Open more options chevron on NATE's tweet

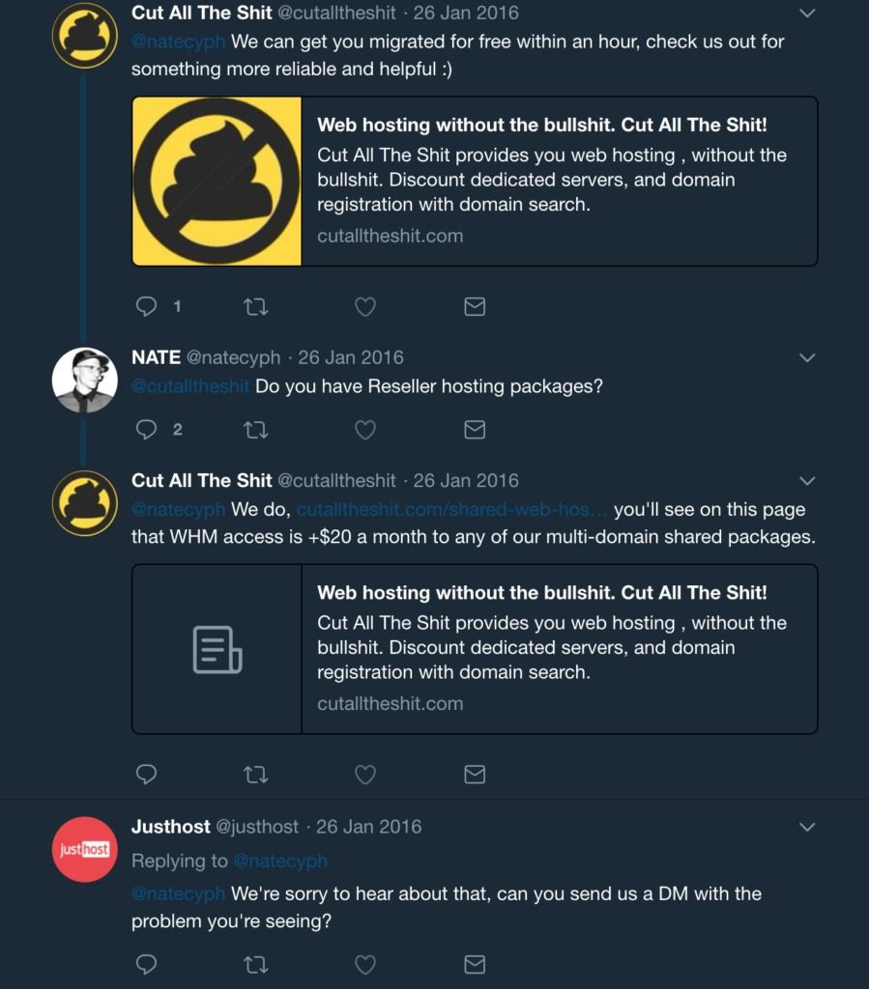tap(807, 357)
